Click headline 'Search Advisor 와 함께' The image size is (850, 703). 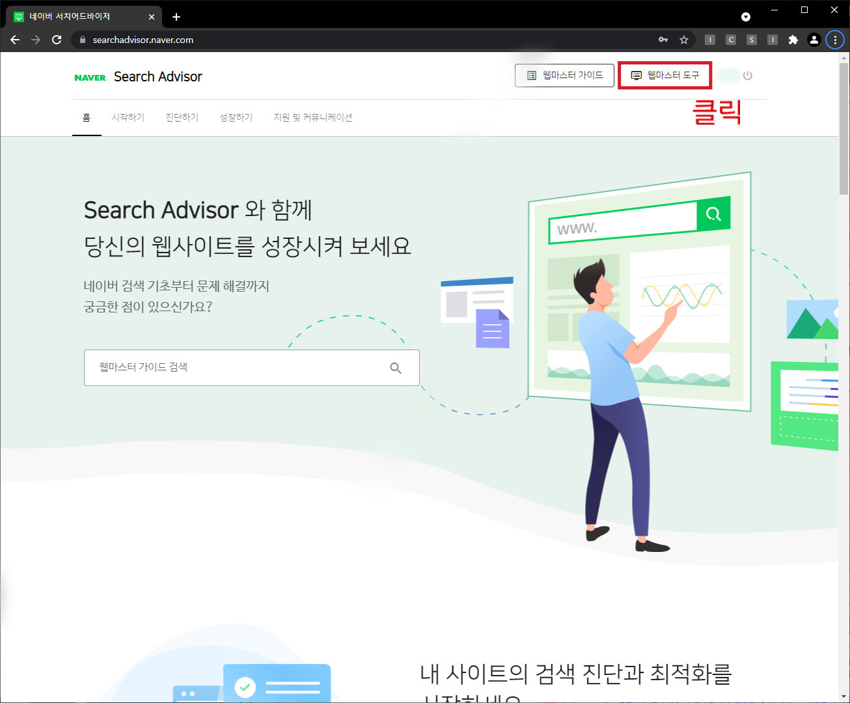(x=198, y=210)
